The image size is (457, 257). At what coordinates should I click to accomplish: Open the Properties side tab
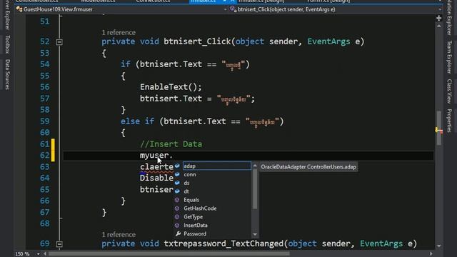coord(449,121)
